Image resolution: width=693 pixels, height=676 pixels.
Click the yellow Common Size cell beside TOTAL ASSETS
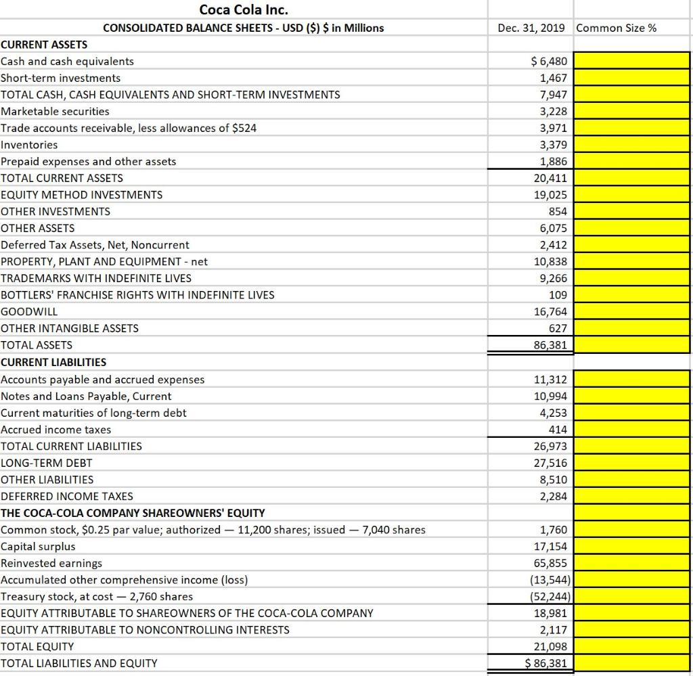click(x=631, y=345)
